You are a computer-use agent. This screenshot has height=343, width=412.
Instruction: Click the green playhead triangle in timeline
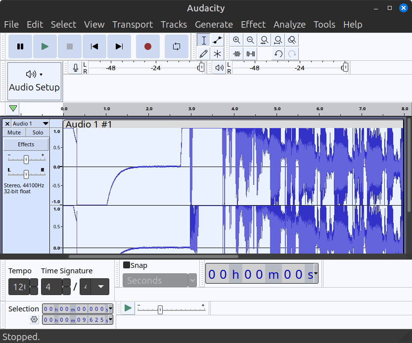point(13,108)
